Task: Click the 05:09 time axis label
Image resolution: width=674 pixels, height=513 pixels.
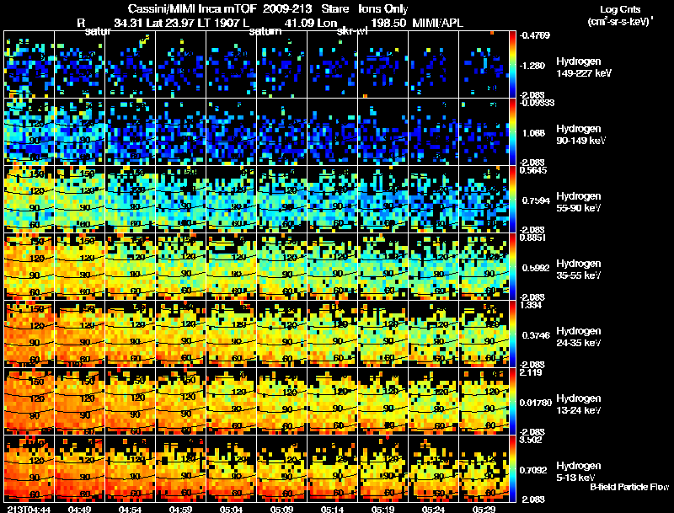Action: coord(281,509)
